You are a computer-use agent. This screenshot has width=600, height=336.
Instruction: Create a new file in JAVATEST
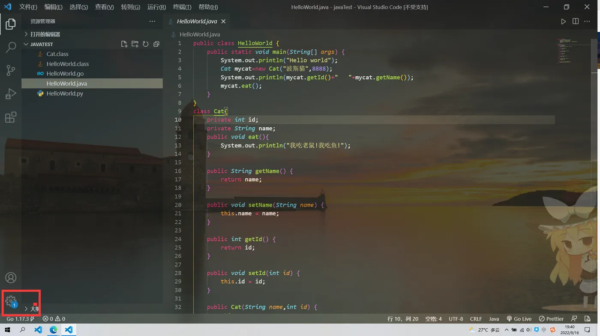124,44
